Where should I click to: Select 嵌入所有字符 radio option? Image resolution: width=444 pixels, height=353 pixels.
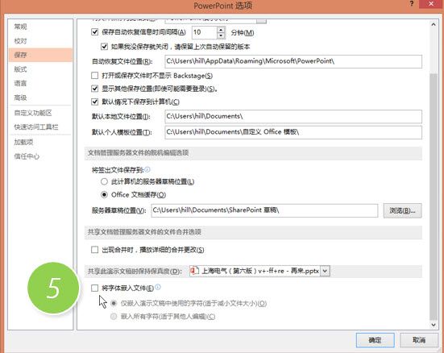point(114,316)
